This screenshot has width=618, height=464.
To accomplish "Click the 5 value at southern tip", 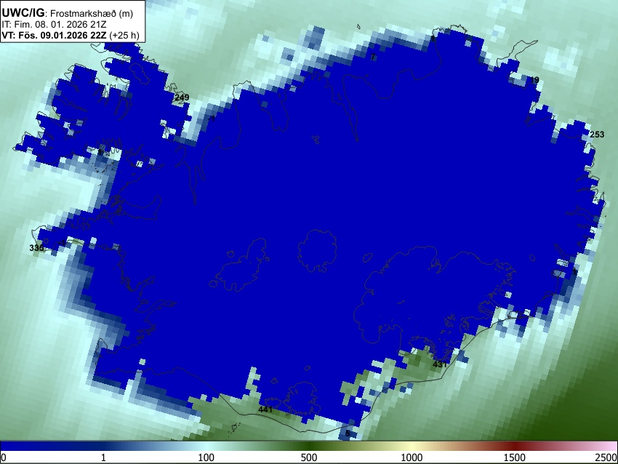I will pyautogui.click(x=348, y=433).
